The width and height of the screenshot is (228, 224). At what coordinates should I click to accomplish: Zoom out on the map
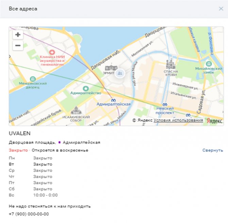[18, 46]
